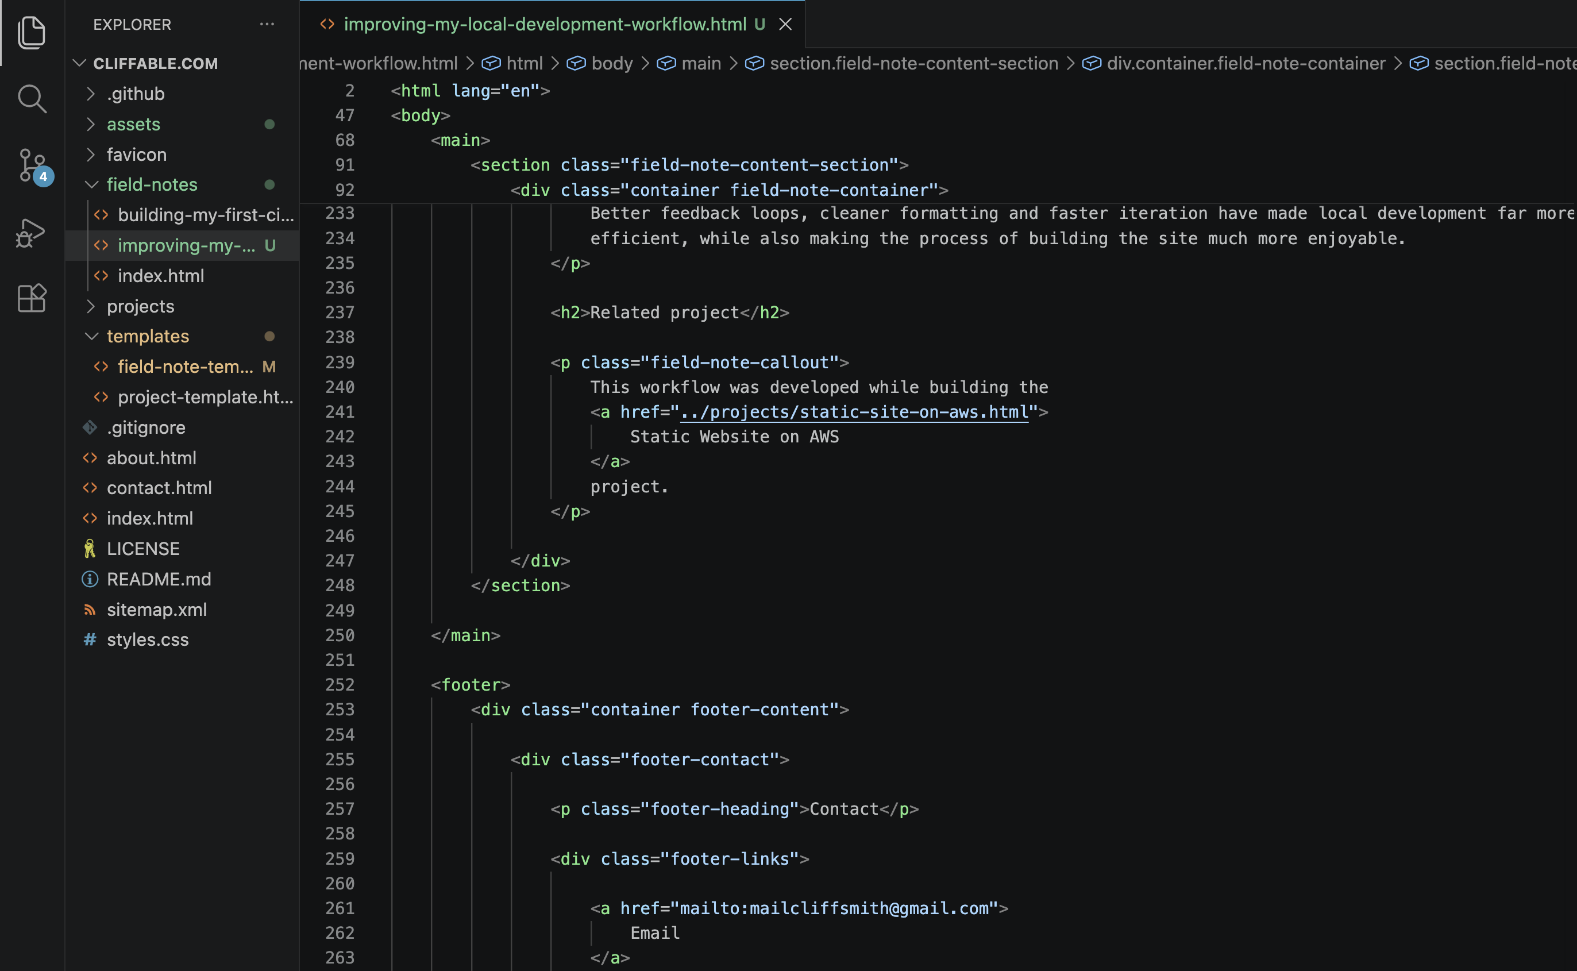The height and width of the screenshot is (971, 1577).
Task: Click the closing </section> tag on line 248
Action: tap(520, 585)
